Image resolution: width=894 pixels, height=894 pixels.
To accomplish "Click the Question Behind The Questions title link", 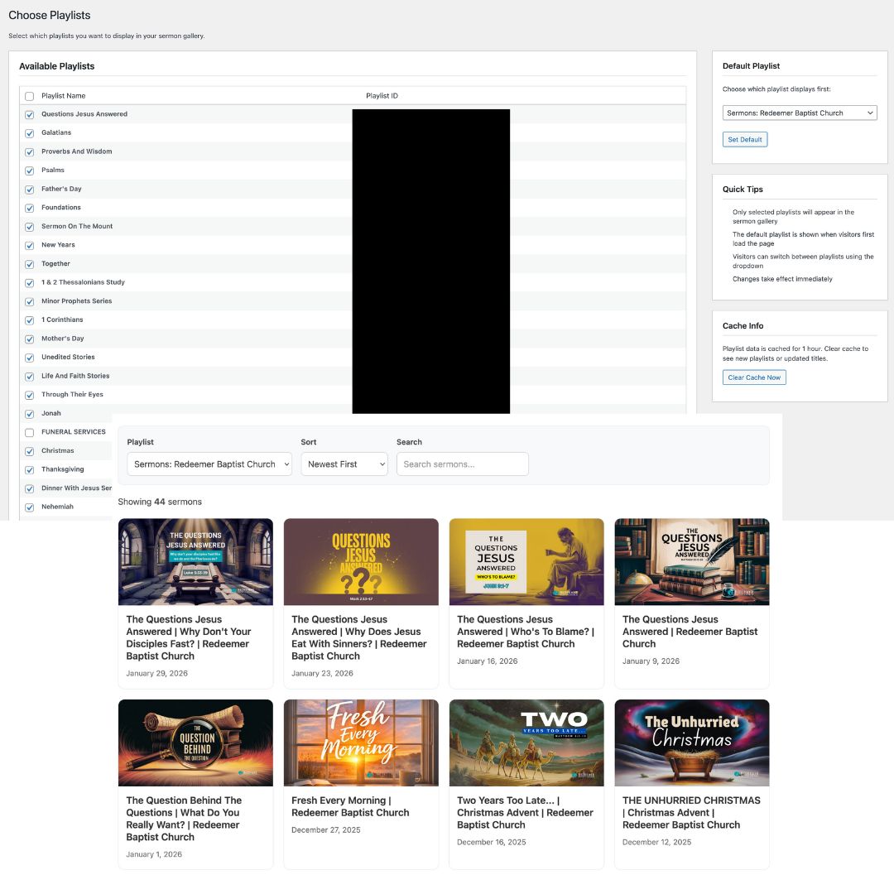I will tap(184, 819).
